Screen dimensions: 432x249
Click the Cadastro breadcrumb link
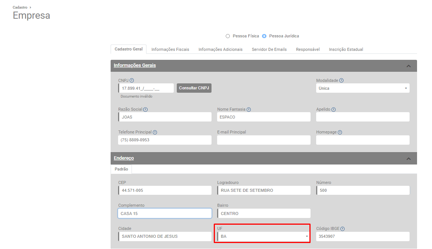(20, 7)
